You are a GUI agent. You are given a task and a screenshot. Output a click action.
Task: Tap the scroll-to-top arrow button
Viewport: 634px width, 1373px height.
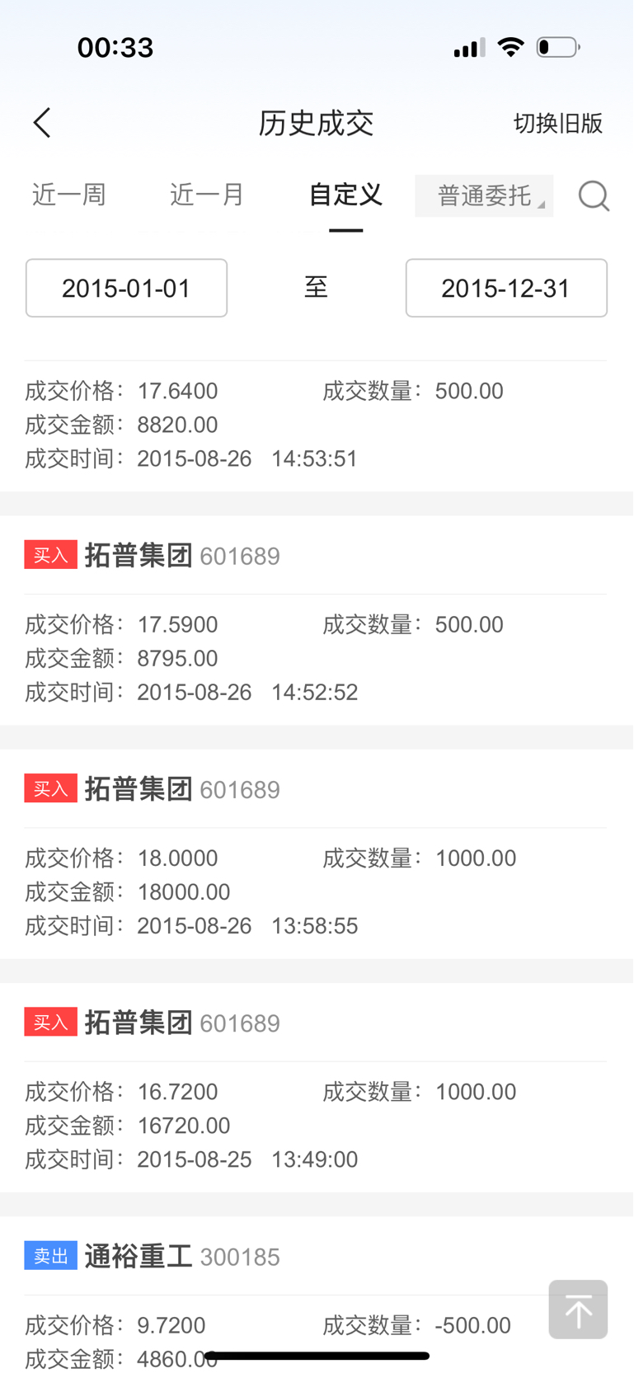pyautogui.click(x=578, y=1310)
